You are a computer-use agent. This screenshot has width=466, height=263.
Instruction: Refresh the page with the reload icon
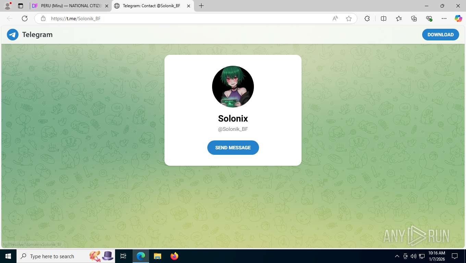point(25,18)
